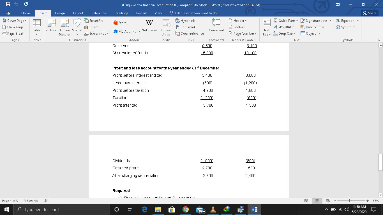Click the Share button
Image resolution: width=383 pixels, height=215 pixels.
(x=369, y=13)
